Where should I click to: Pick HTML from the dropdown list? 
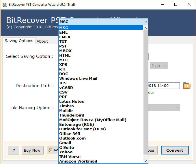(101, 55)
